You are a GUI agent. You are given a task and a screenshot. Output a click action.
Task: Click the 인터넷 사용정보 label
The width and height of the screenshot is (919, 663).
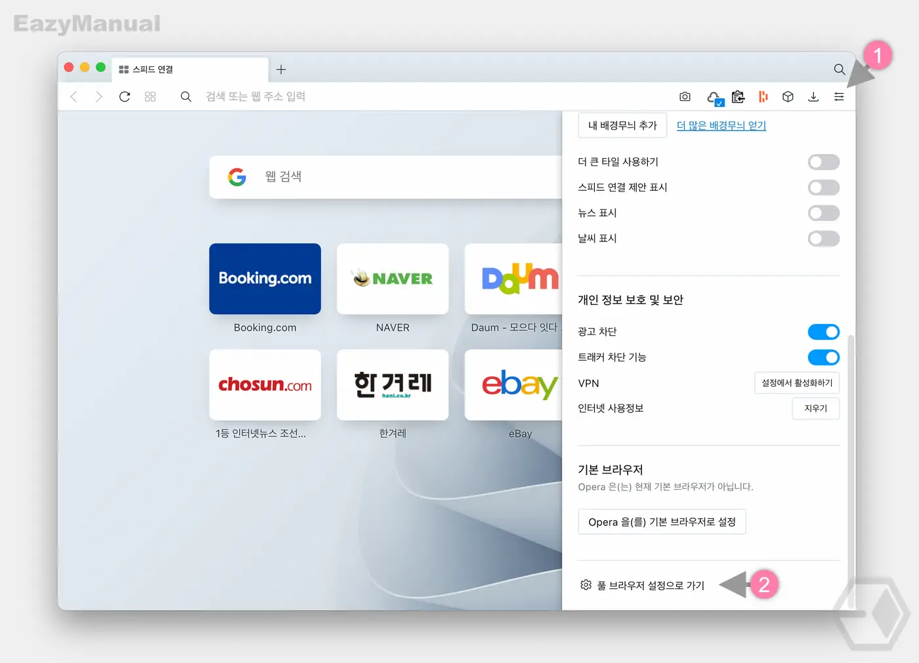pyautogui.click(x=610, y=408)
